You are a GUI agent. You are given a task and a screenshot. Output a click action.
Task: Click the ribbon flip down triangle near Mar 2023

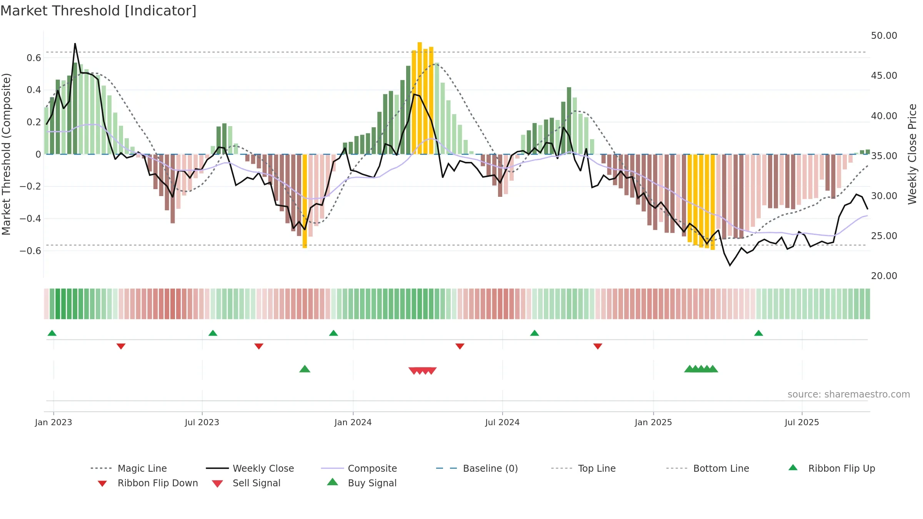(x=121, y=346)
